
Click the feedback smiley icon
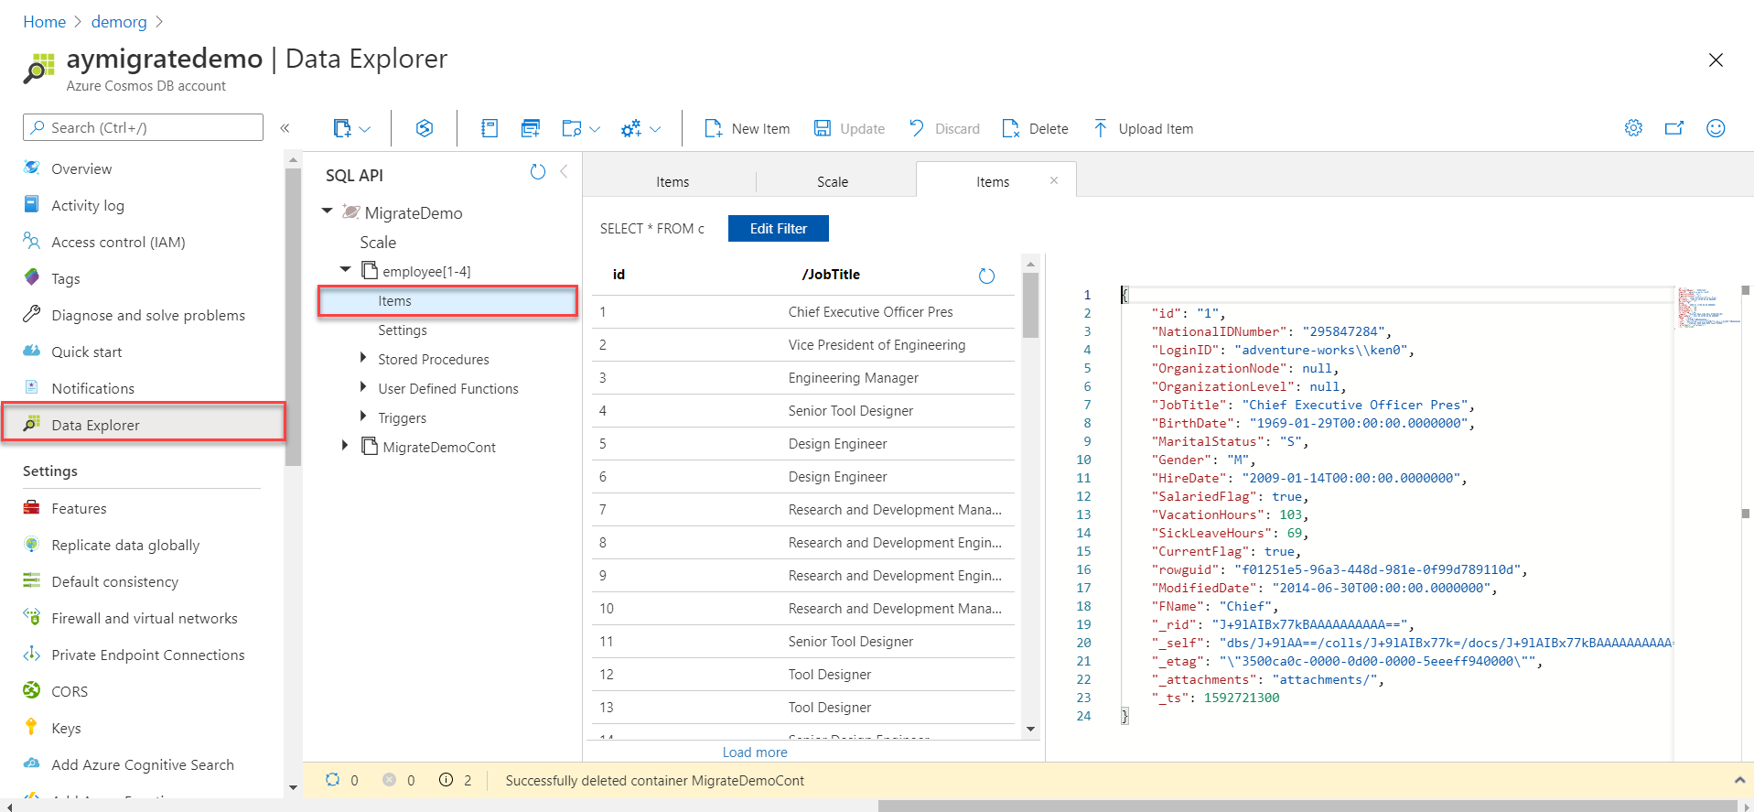tap(1716, 128)
